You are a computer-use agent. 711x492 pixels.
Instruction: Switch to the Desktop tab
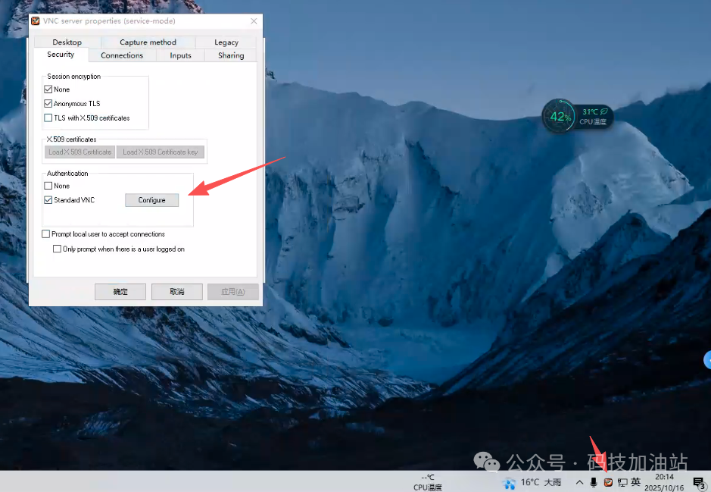67,42
